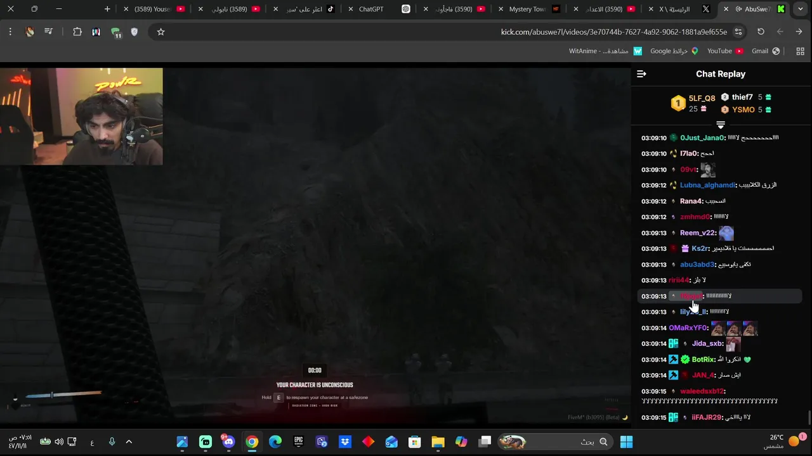812x456 pixels.
Task: Bookmark this page with the star
Action: [160, 32]
